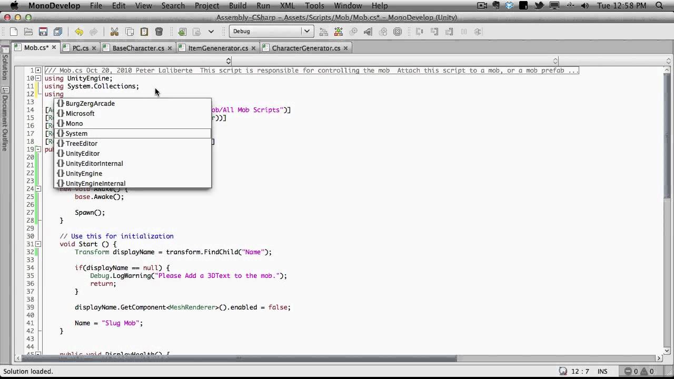Screen dimensions: 674x379
Task: Select BurgZergArcade from autocomplete list
Action: pyautogui.click(x=133, y=104)
